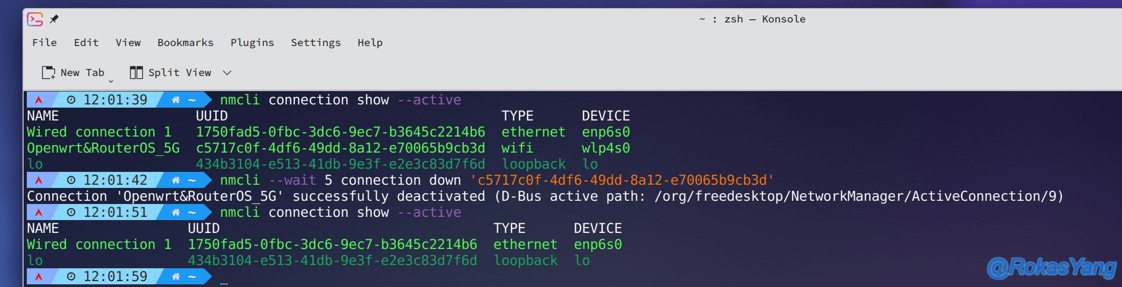Click the wifi connection UUID in table
1122x287 pixels.
(341, 148)
